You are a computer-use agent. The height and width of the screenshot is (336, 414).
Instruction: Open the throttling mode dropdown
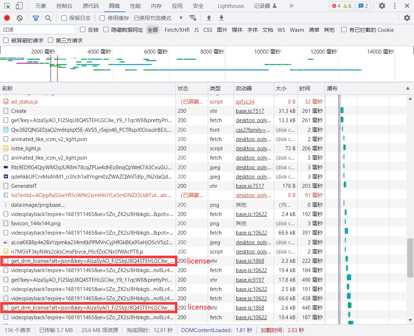point(181,18)
